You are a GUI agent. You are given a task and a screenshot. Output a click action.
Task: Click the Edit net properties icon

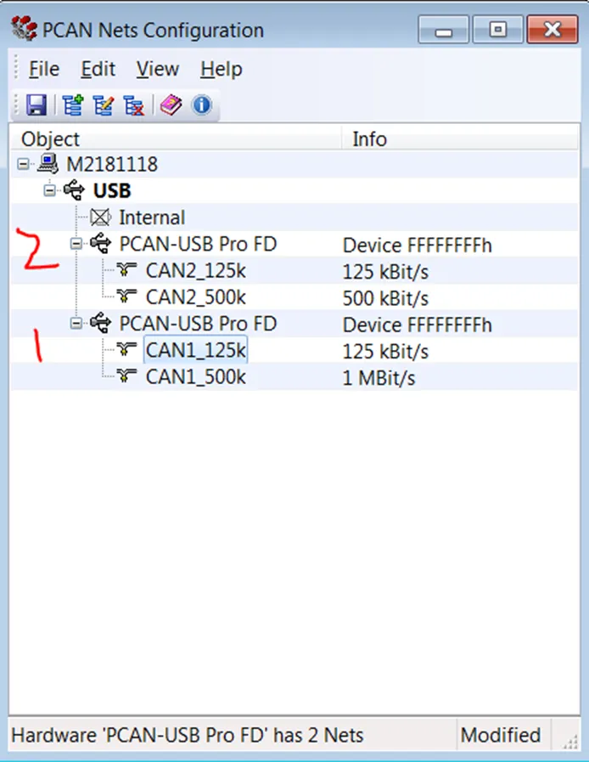(x=104, y=105)
